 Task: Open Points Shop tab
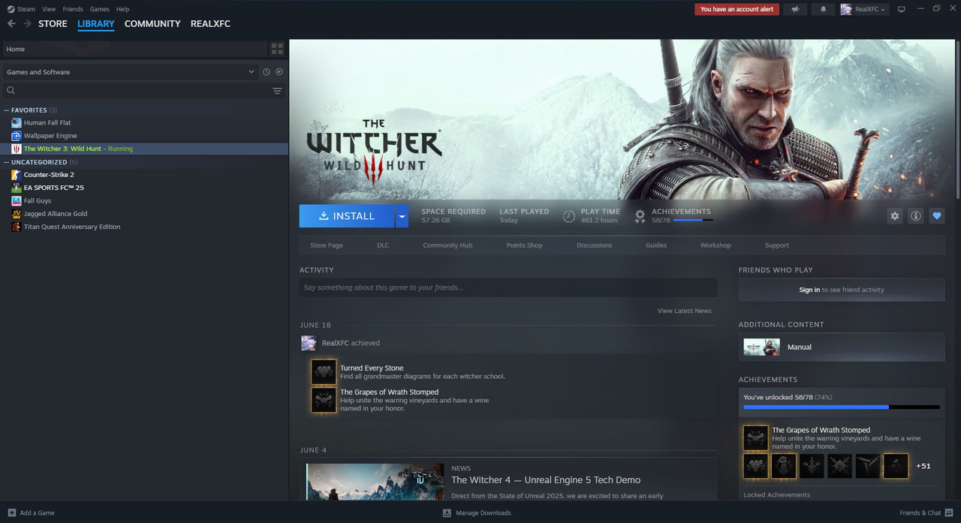point(524,245)
